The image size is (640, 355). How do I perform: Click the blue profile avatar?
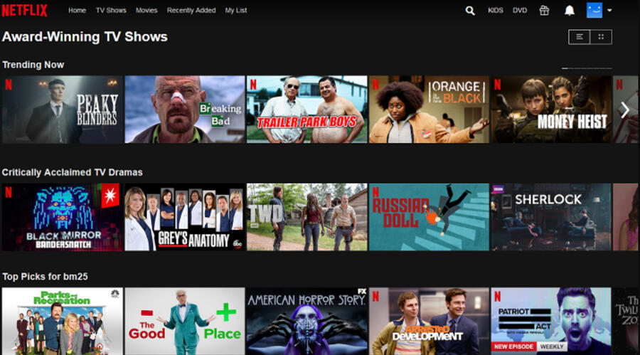[594, 11]
